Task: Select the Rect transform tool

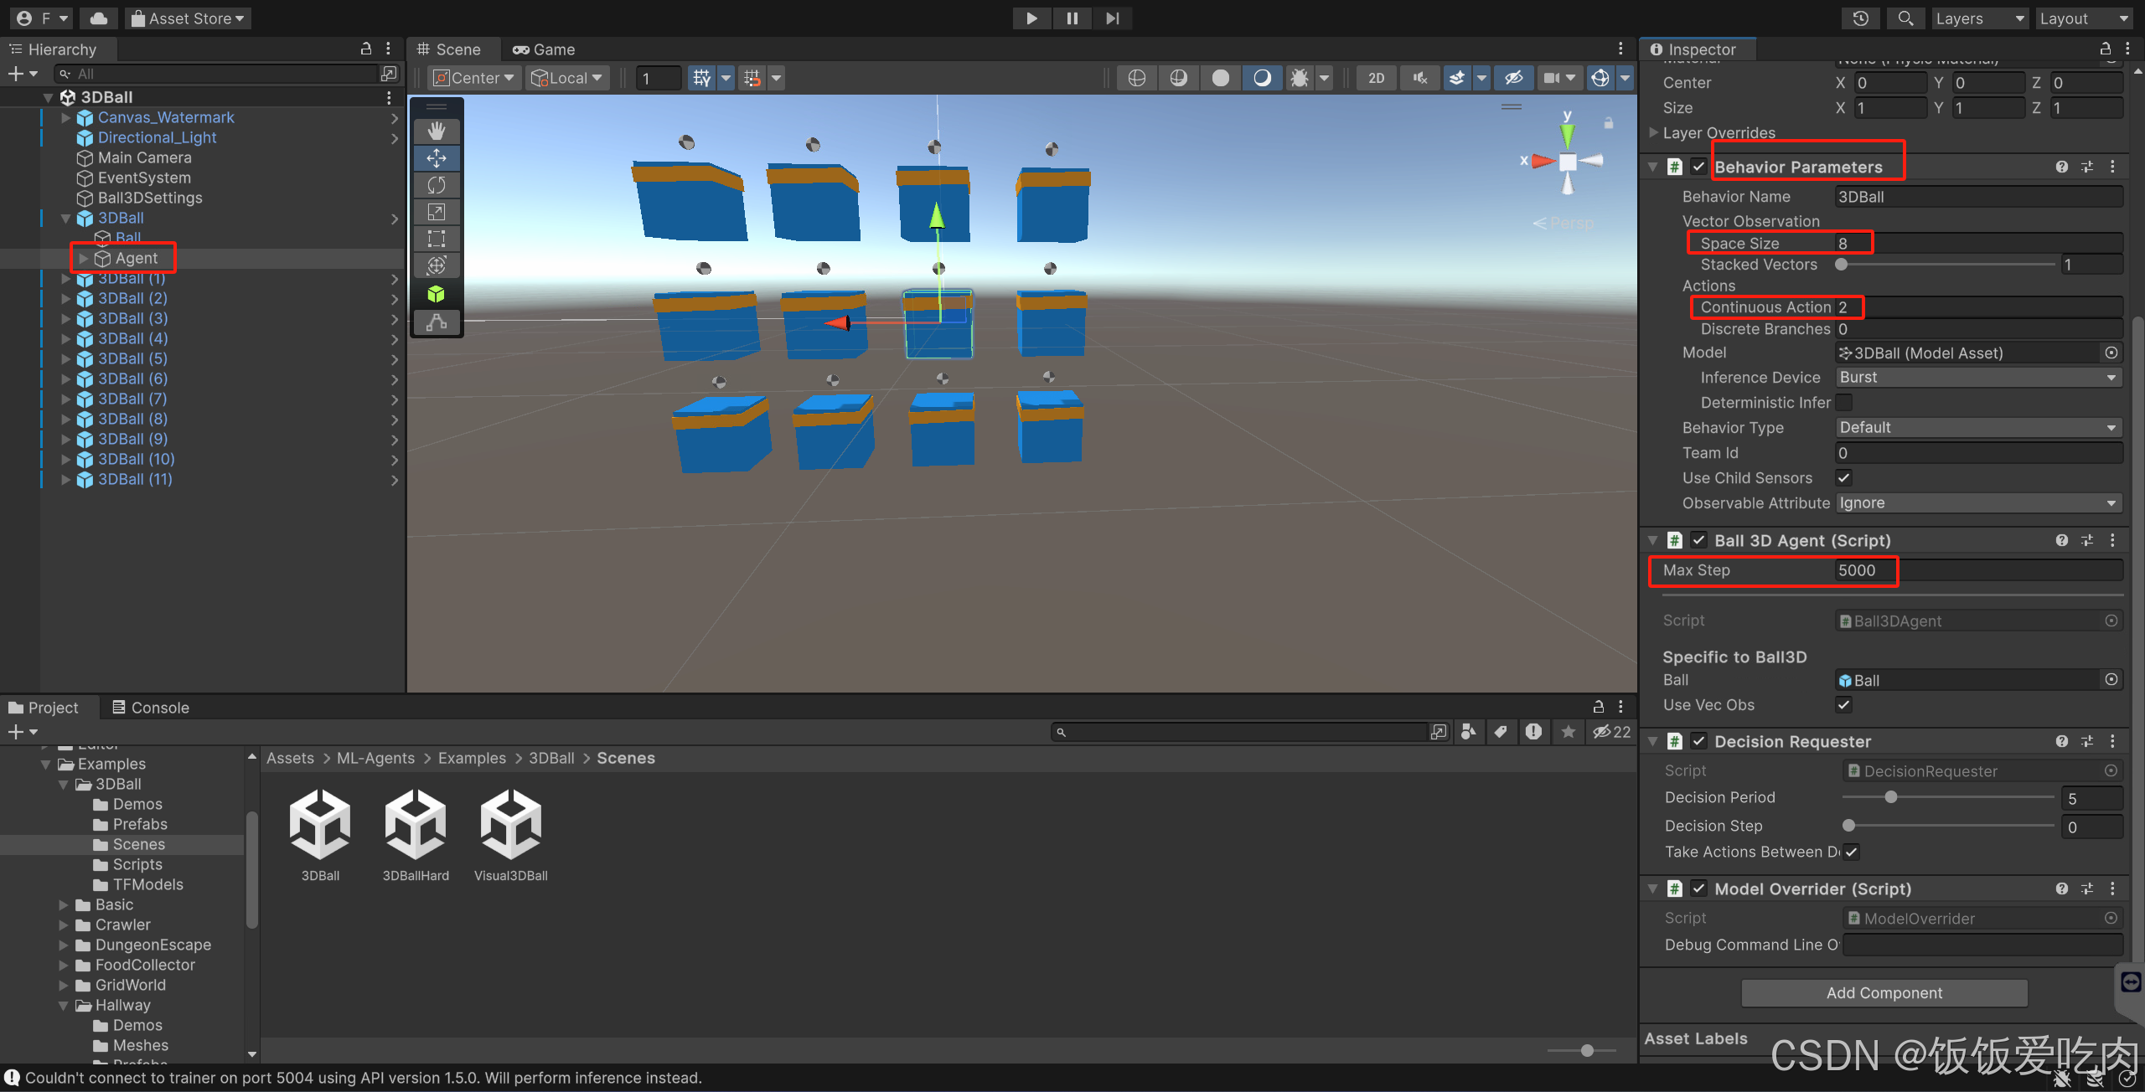Action: [x=437, y=239]
